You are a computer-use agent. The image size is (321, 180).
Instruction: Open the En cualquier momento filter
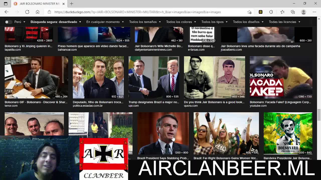105,22
